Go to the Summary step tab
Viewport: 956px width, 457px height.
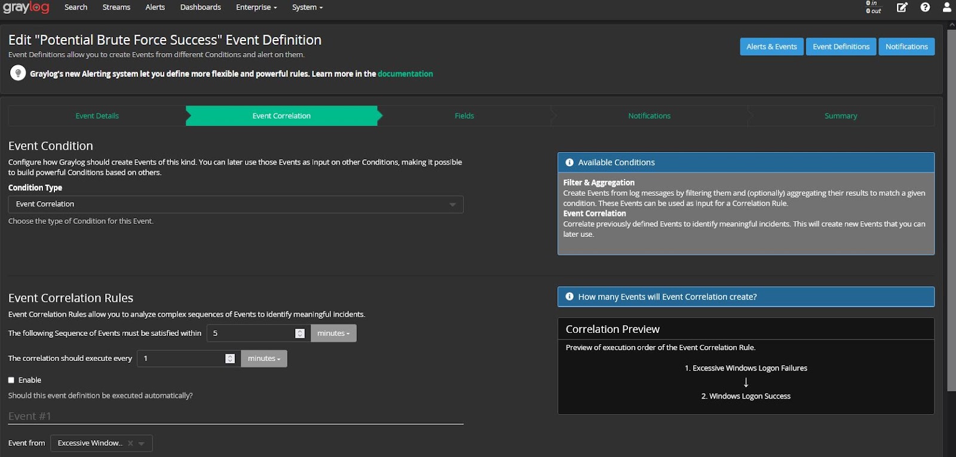(841, 116)
